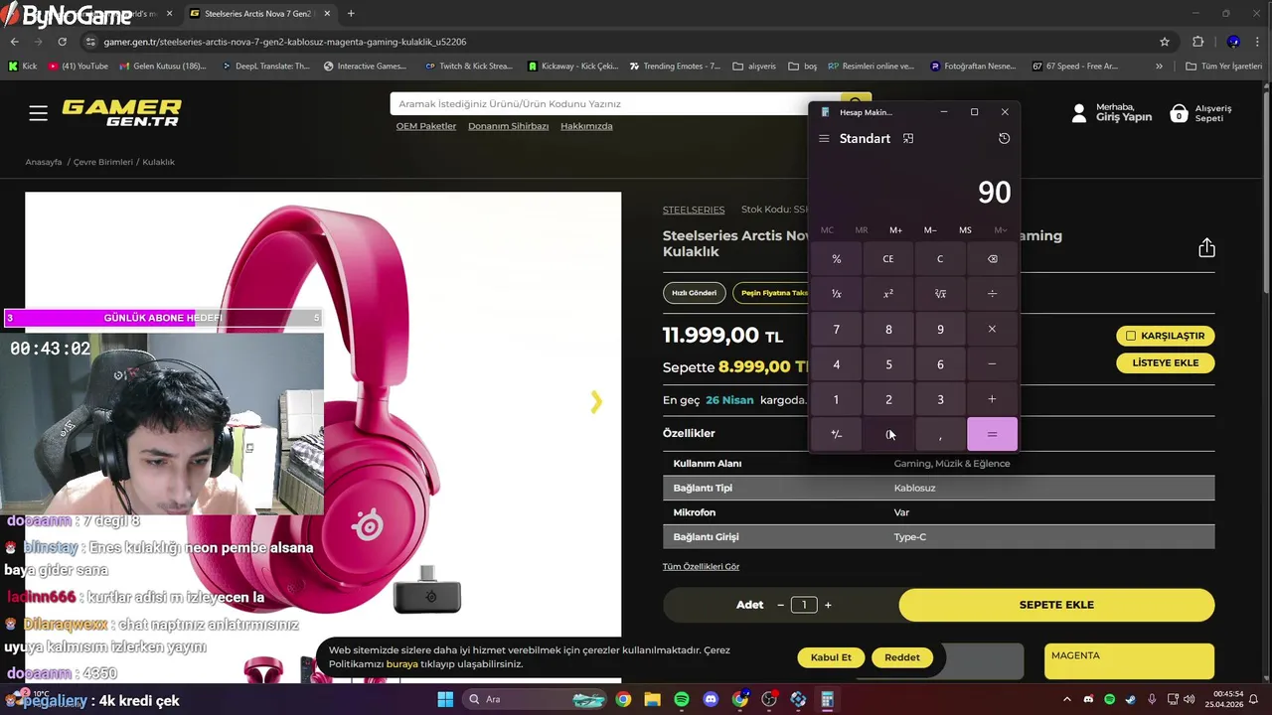
Task: Click the buraya cookie policy link
Action: tap(401, 664)
